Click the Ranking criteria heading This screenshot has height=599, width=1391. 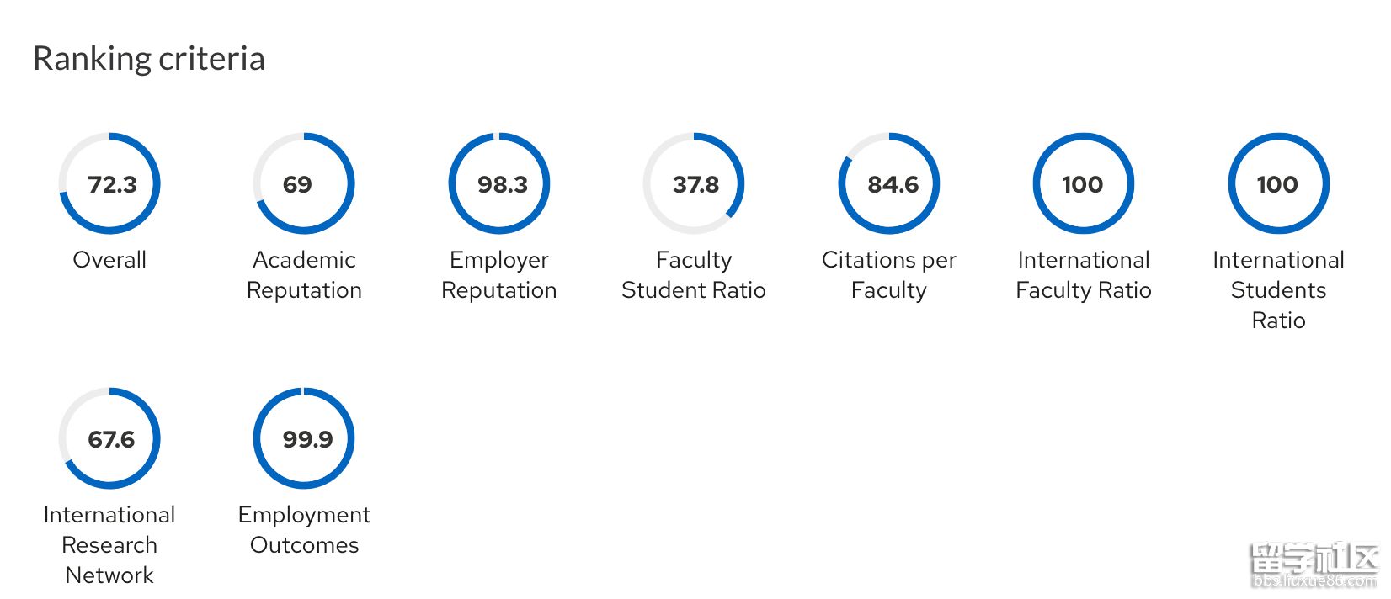[149, 59]
